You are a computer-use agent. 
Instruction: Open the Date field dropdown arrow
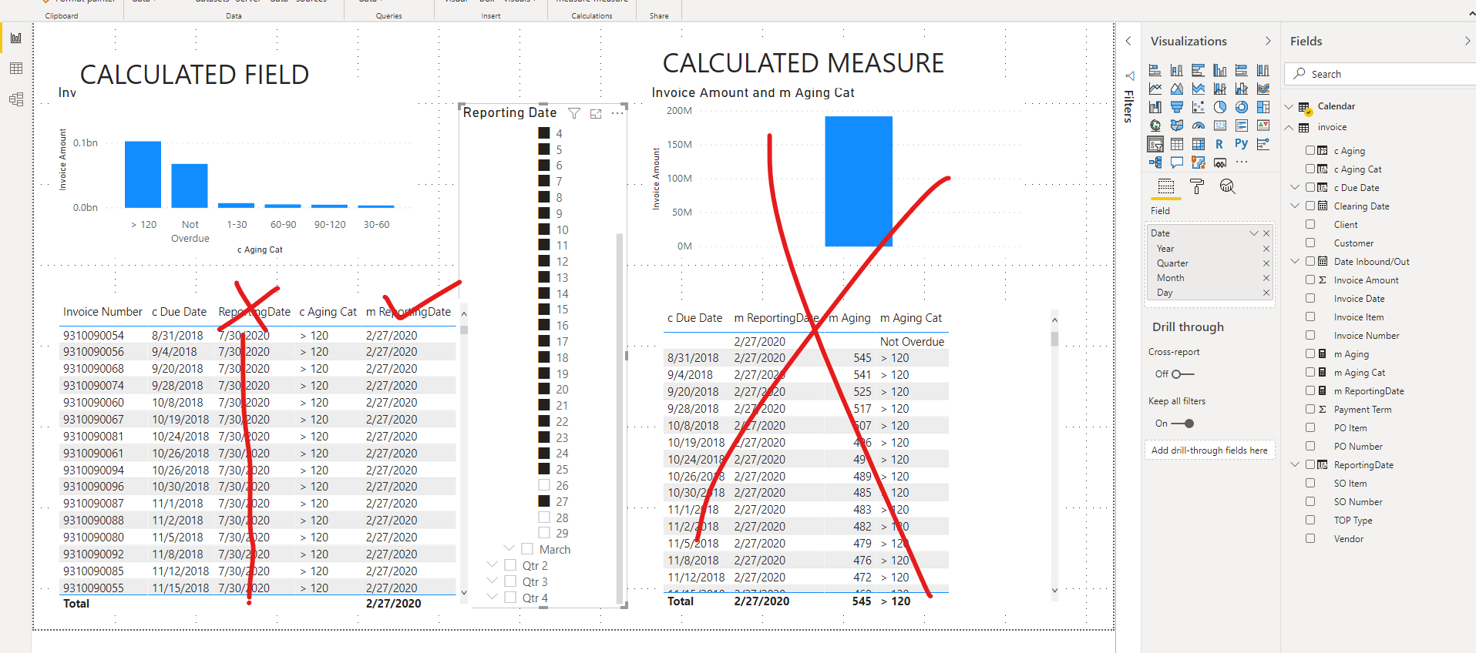pyautogui.click(x=1254, y=233)
